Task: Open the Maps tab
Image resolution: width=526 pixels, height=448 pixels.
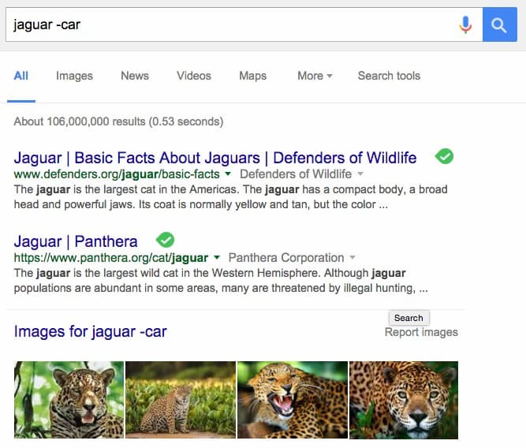Action: click(x=252, y=77)
